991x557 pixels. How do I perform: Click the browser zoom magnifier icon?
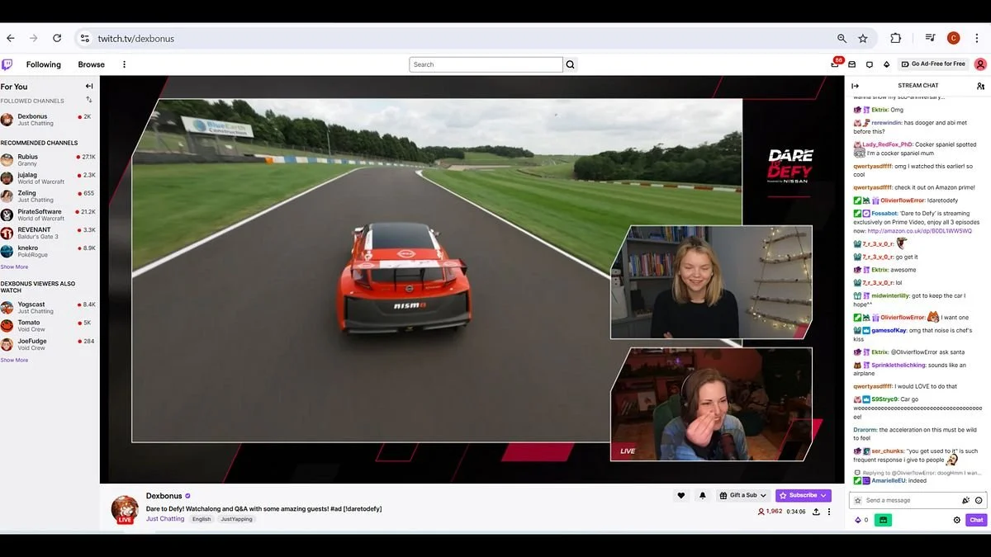tap(842, 38)
